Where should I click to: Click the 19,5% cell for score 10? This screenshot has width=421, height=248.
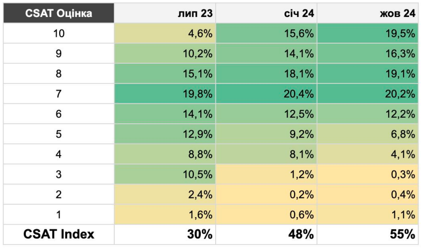click(x=367, y=34)
